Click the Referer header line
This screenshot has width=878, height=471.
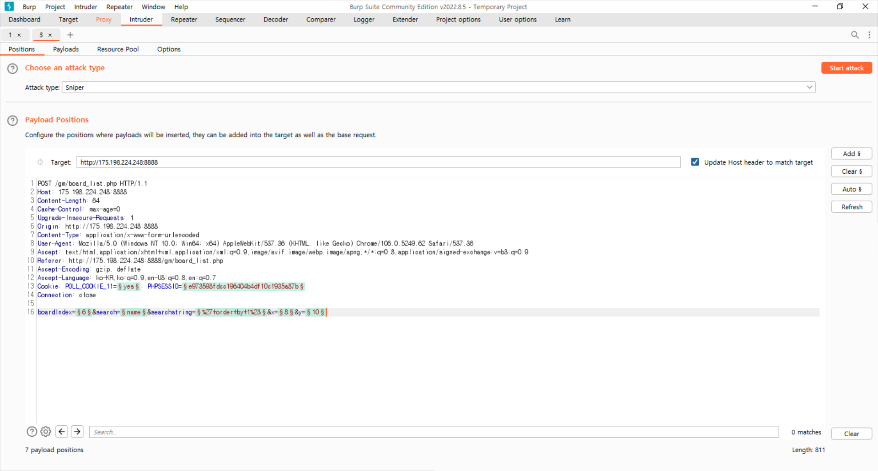coord(130,261)
